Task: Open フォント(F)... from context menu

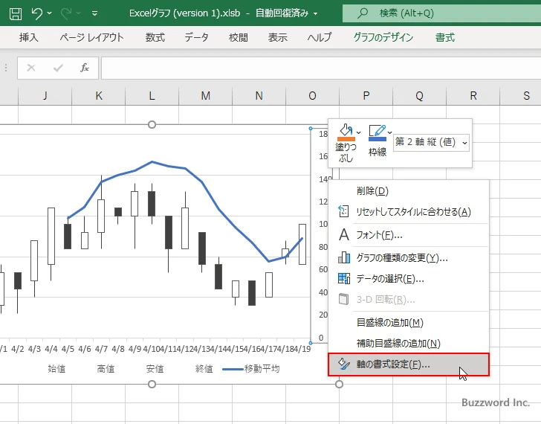Action: (409, 235)
